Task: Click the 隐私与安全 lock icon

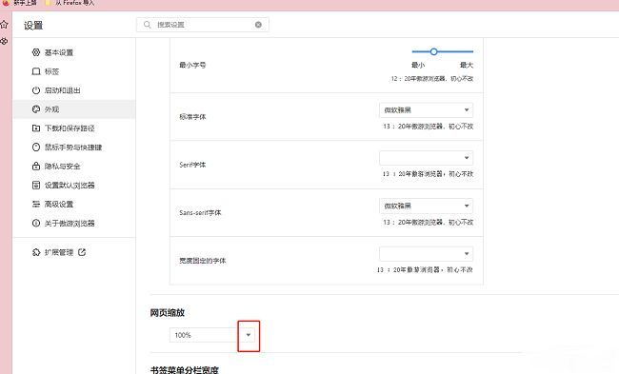Action: pyautogui.click(x=36, y=166)
